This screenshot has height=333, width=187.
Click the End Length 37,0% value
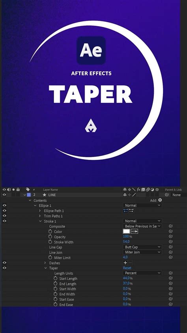pyautogui.click(x=128, y=284)
